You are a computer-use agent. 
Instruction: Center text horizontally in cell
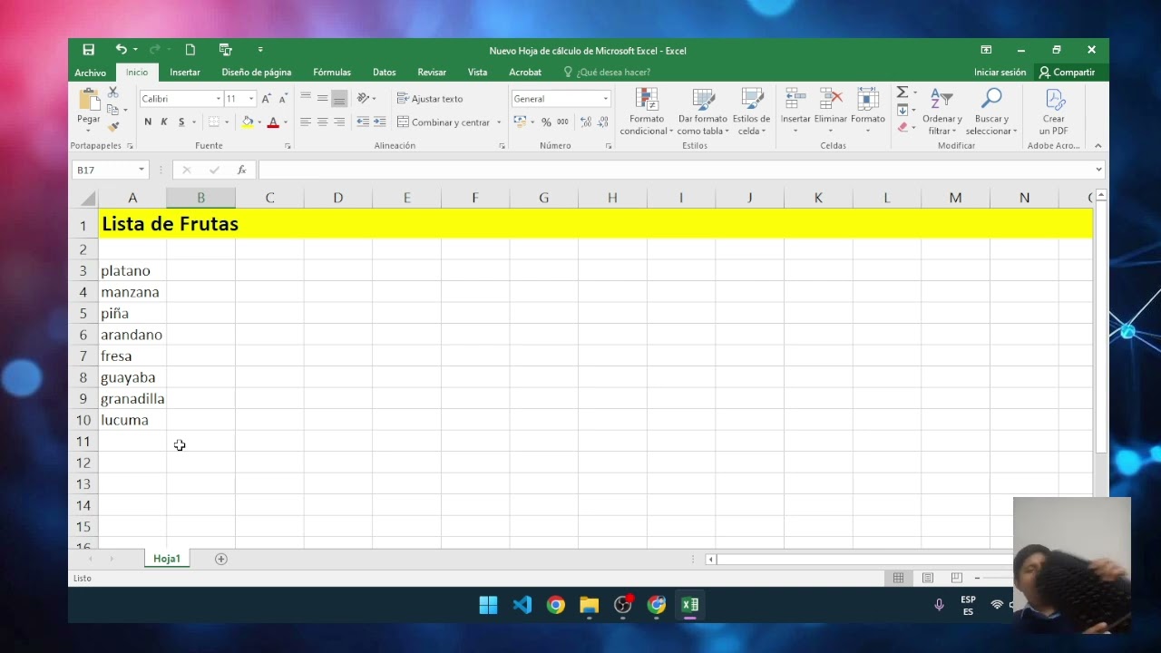(x=322, y=122)
